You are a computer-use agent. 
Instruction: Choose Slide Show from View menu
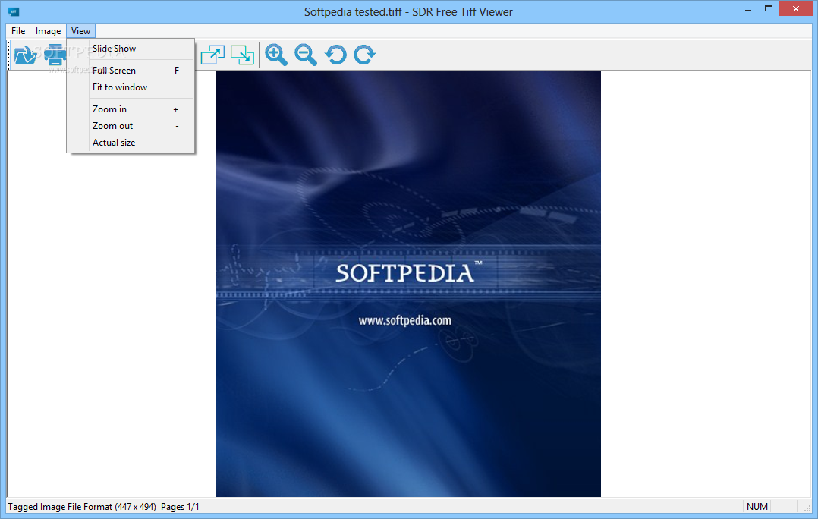point(131,49)
